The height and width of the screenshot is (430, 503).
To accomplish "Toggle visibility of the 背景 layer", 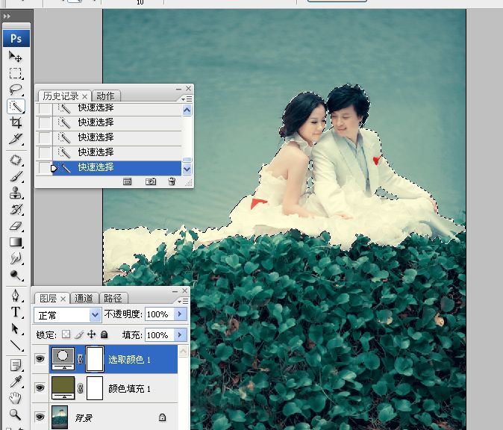I will coord(40,417).
